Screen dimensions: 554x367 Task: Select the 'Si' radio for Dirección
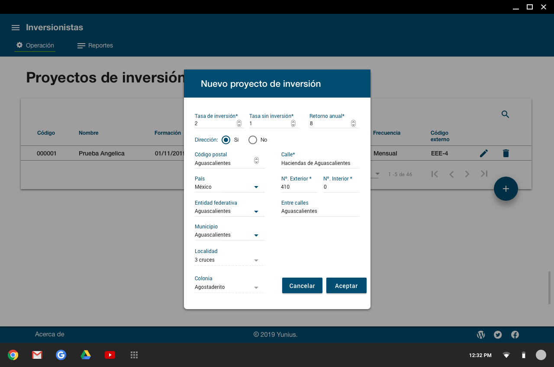pos(225,140)
